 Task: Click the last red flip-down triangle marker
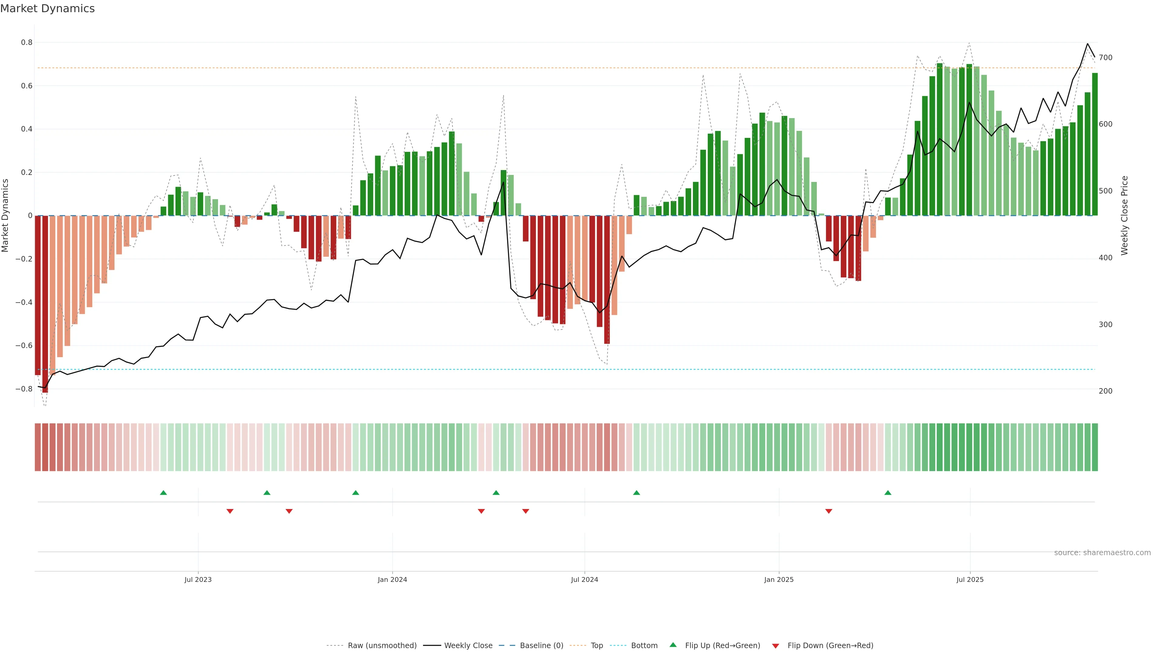pos(829,511)
